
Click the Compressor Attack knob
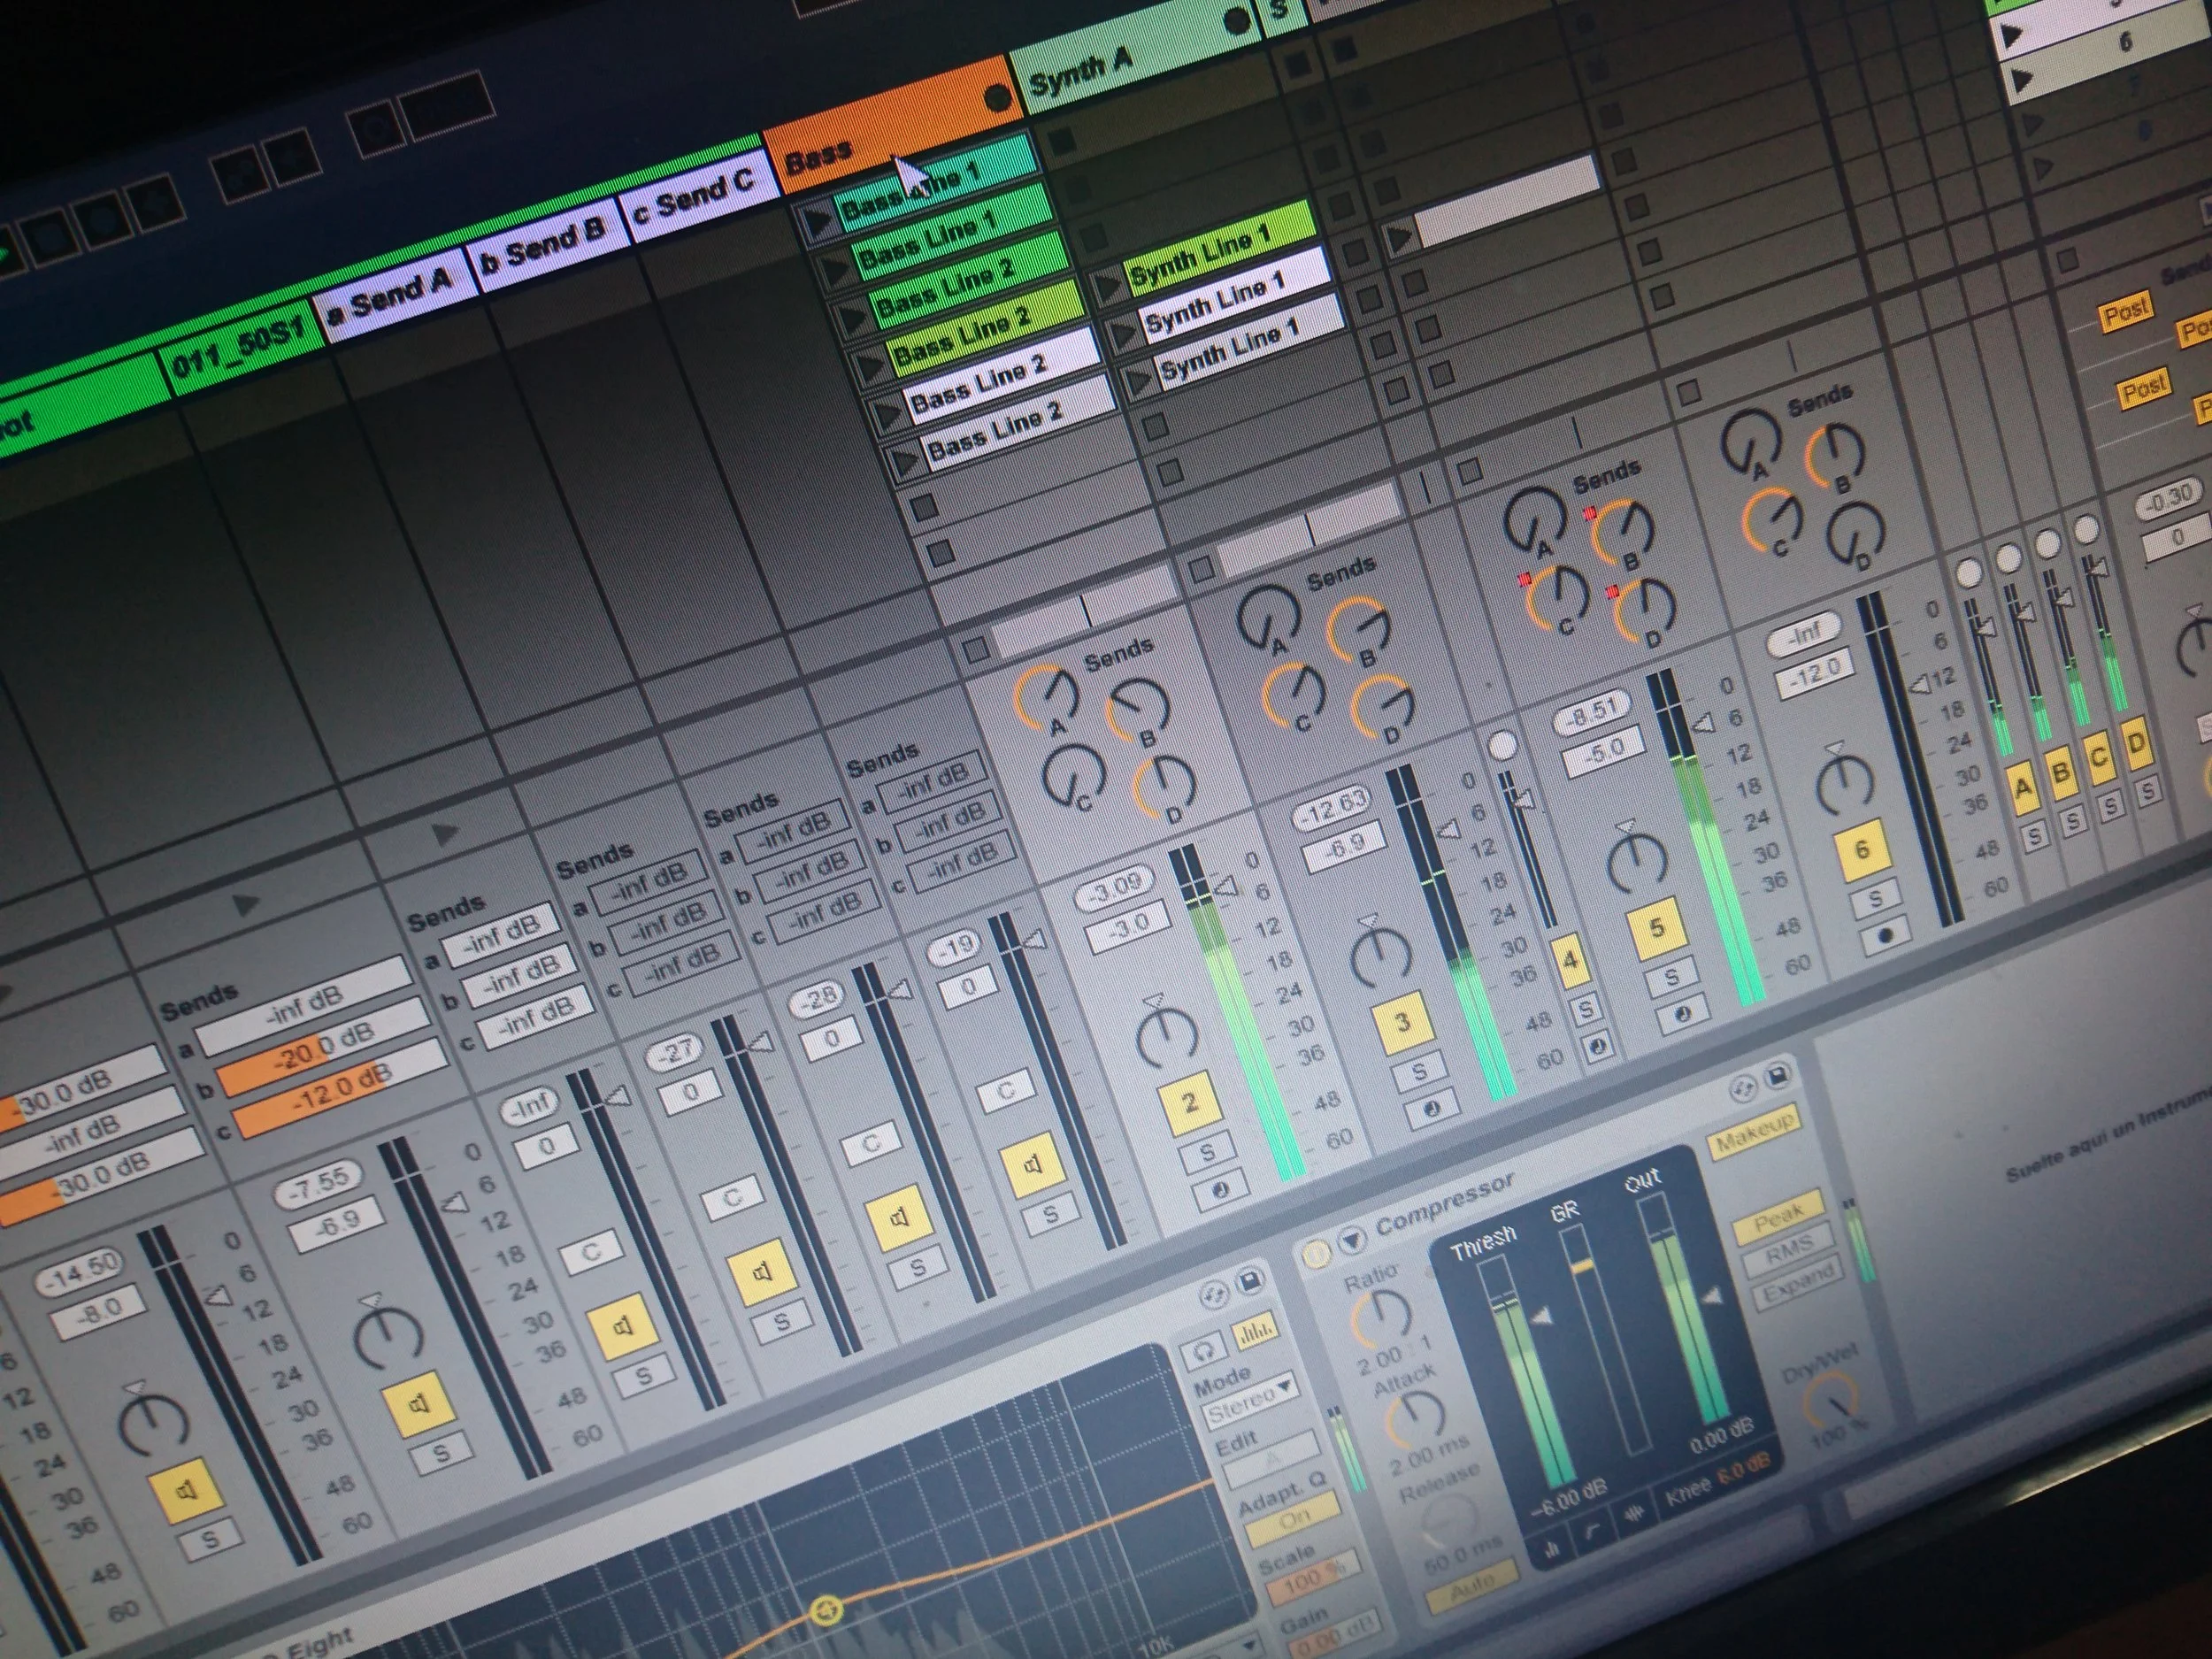pyautogui.click(x=1416, y=1419)
